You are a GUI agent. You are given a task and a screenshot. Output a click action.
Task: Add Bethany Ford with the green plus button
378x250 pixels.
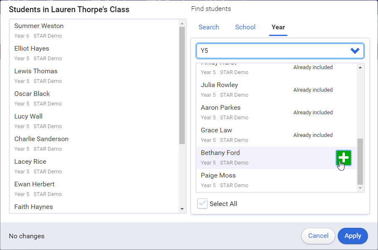(x=344, y=158)
